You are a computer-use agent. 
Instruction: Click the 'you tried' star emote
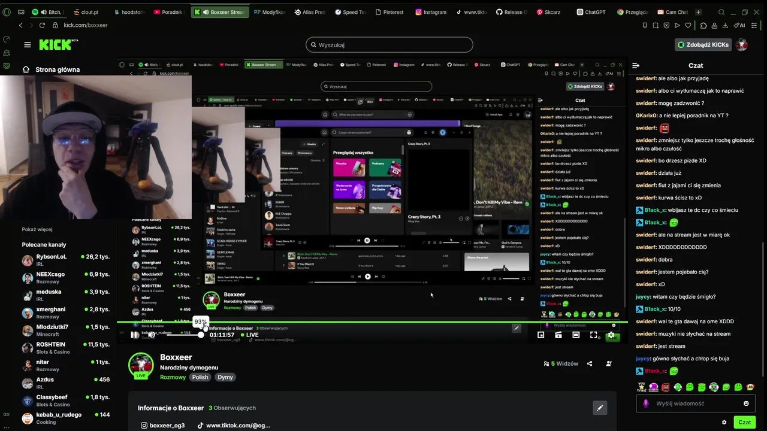click(x=641, y=387)
